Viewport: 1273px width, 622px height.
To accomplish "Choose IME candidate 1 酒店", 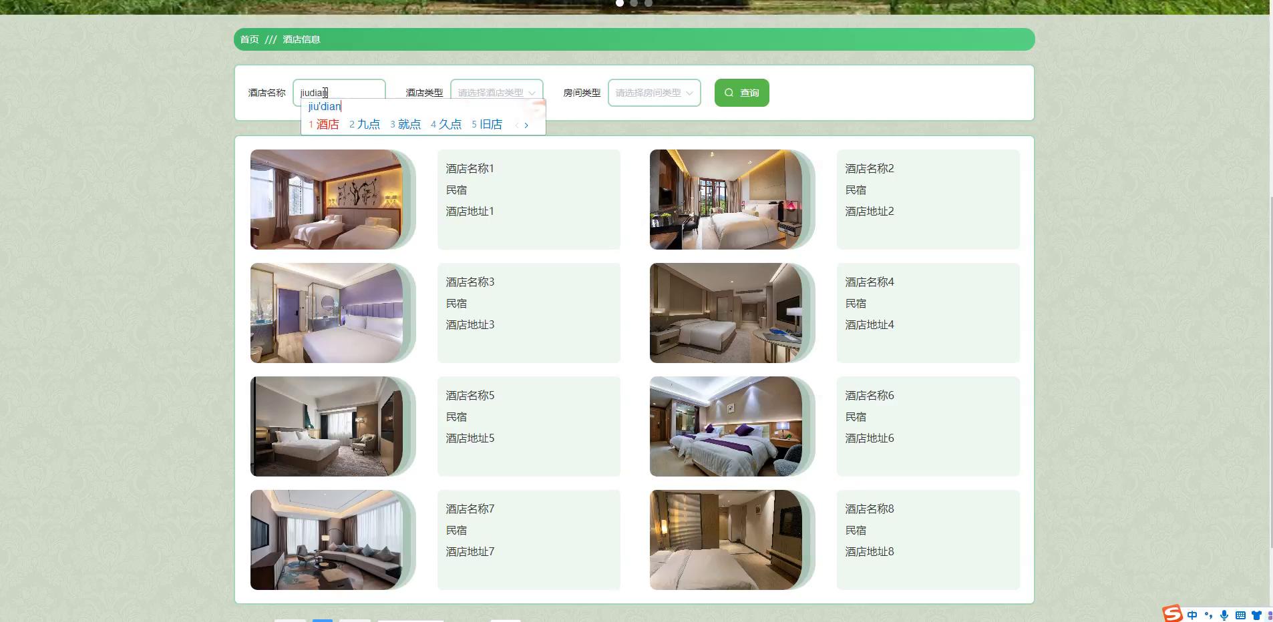I will tap(324, 124).
